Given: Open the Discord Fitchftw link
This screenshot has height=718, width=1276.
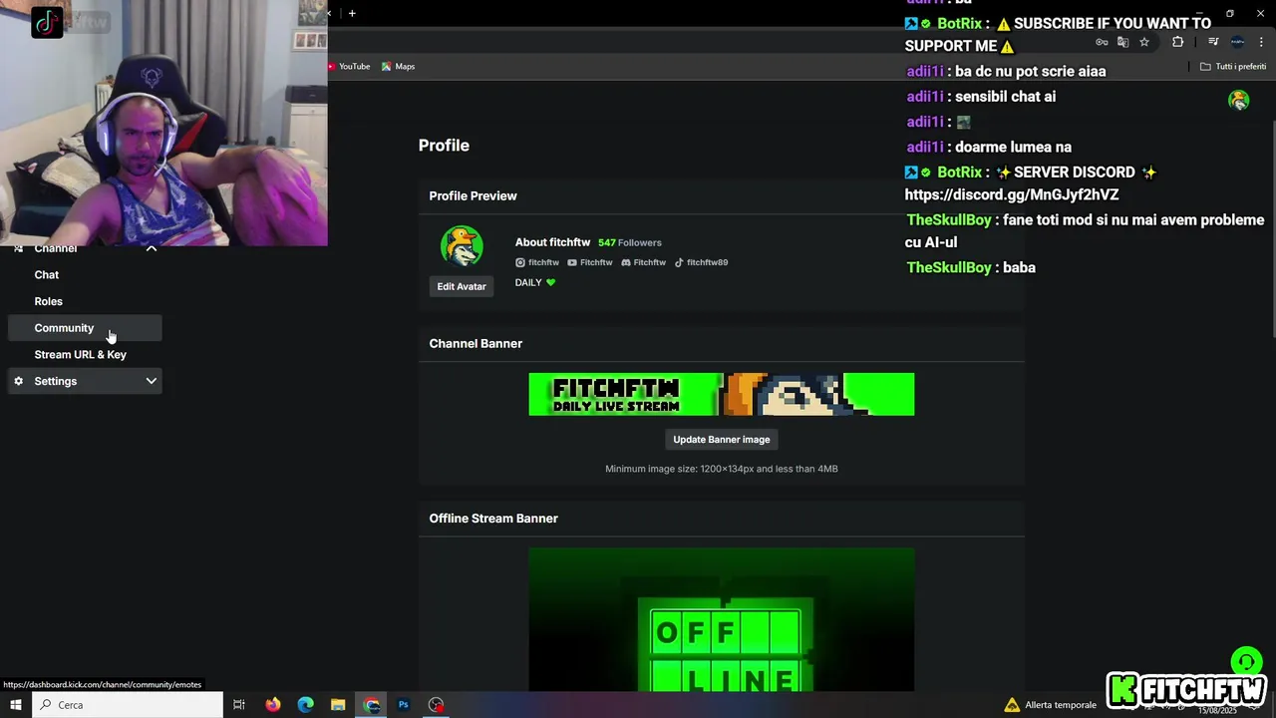Looking at the screenshot, I should 644,262.
